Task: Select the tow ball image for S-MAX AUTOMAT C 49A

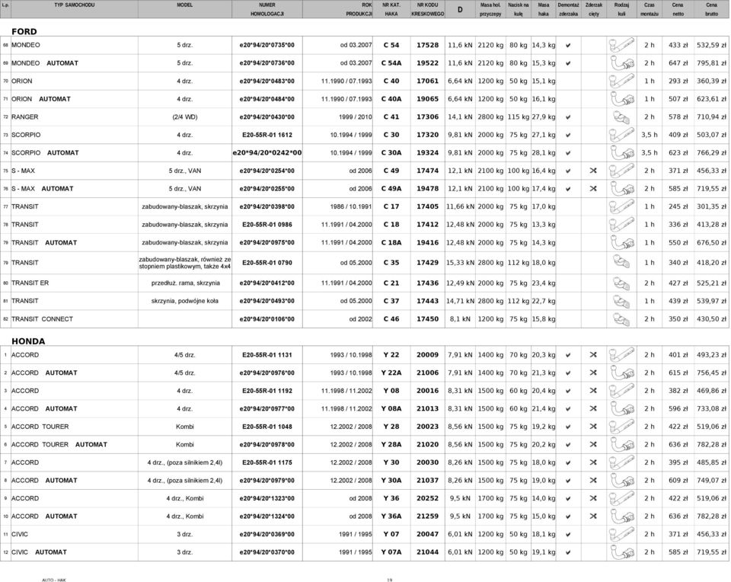Action: 621,189
